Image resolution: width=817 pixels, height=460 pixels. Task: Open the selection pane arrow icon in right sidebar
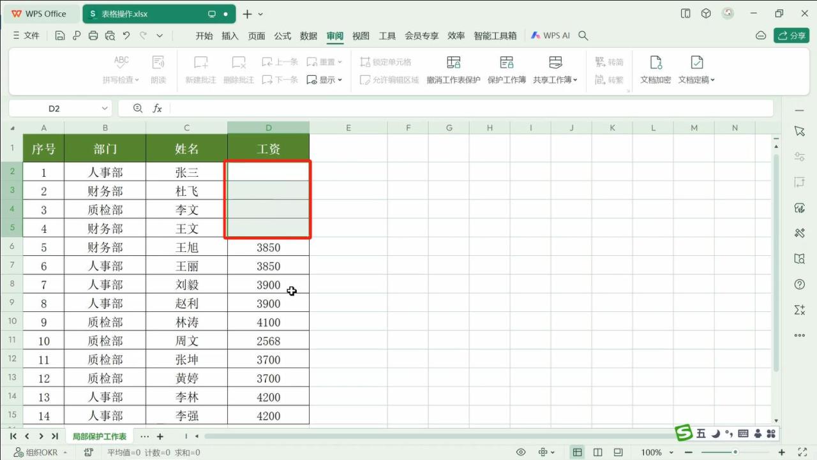799,131
